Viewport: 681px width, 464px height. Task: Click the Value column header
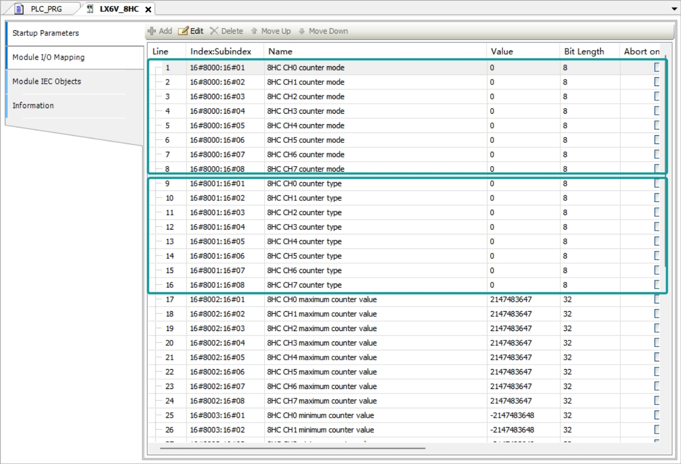click(x=523, y=51)
